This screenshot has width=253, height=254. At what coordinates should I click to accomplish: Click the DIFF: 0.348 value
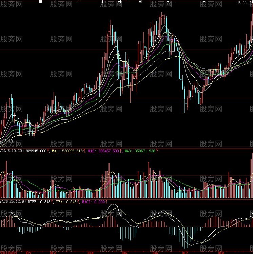point(39,202)
